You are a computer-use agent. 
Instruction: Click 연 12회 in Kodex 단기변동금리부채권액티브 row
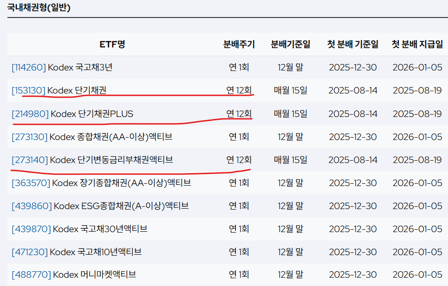[x=239, y=160]
